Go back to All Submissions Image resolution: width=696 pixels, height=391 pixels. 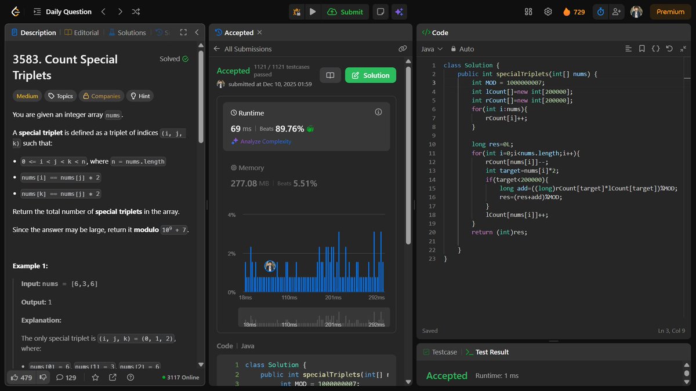(x=242, y=49)
